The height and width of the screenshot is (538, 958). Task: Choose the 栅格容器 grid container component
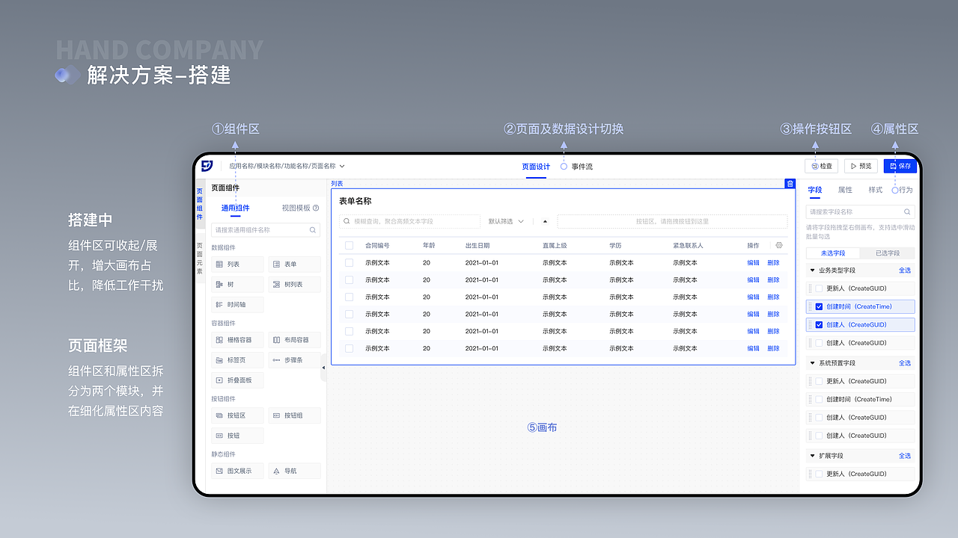tap(237, 340)
